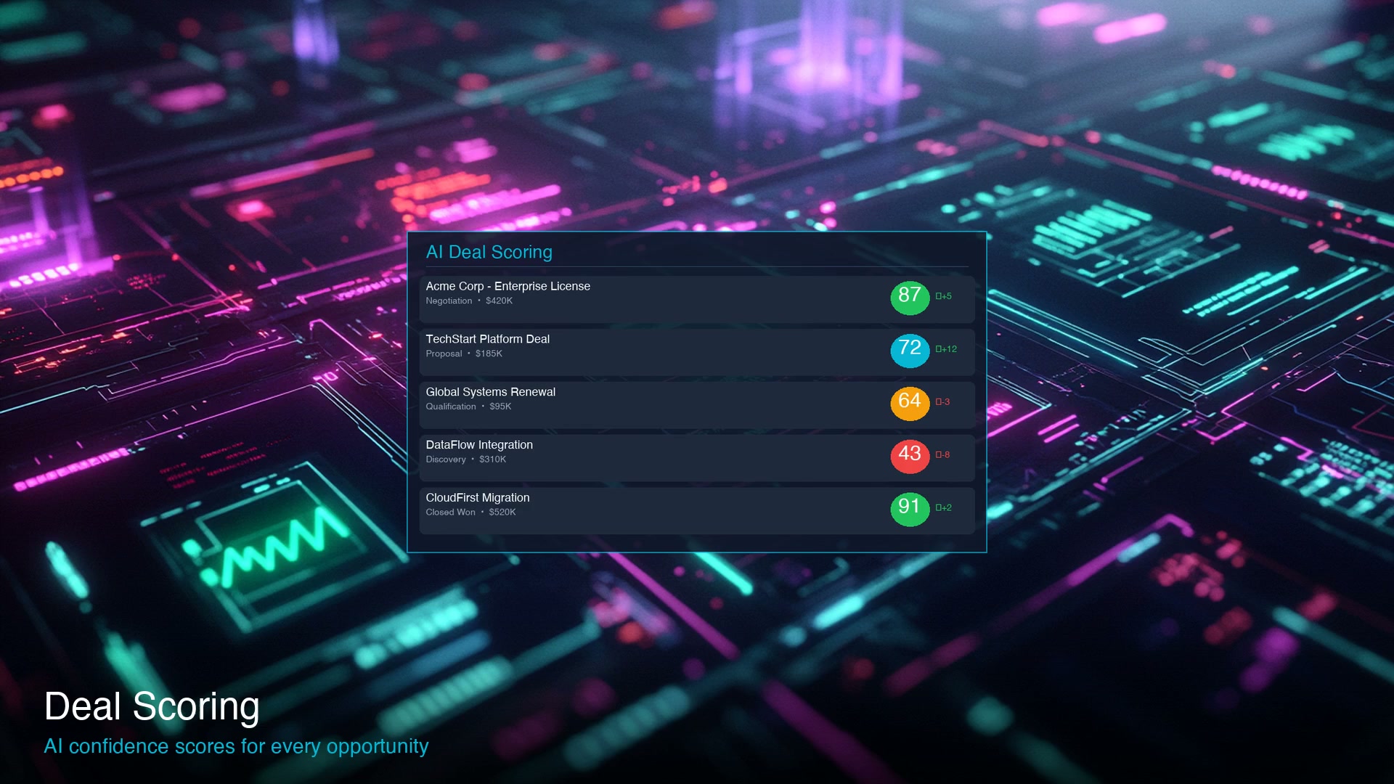Click the -3 trend indicator
This screenshot has height=784, width=1394.
click(x=942, y=402)
